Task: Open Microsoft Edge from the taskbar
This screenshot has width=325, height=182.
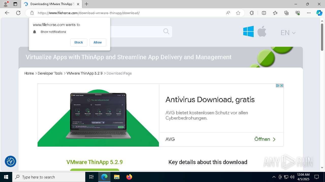Action: pyautogui.click(x=104, y=177)
